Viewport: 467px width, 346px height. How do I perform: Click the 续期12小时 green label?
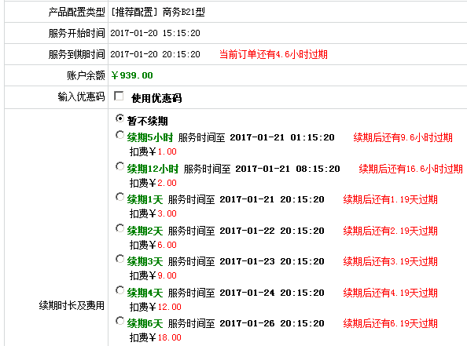click(153, 169)
